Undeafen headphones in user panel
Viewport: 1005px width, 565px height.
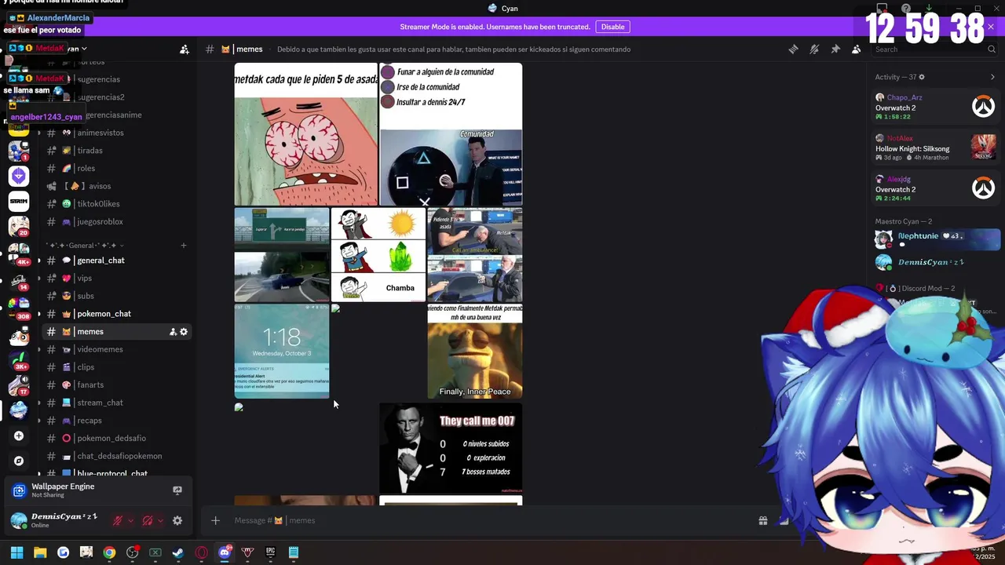148,520
